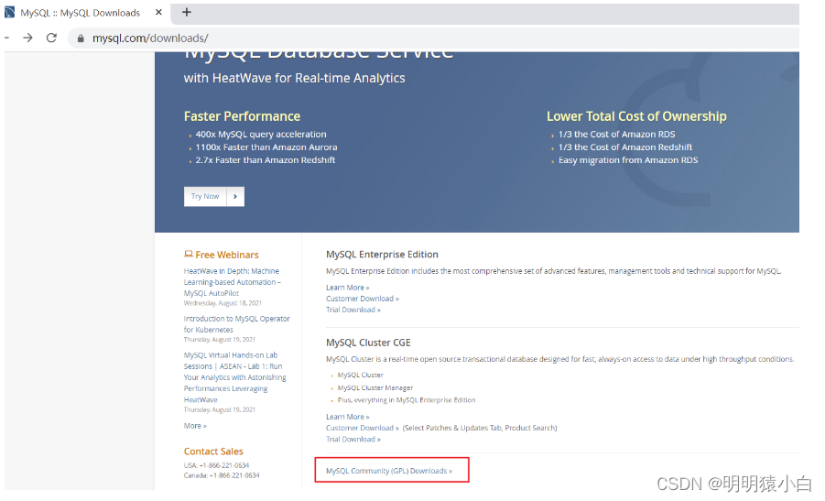
Task: Reload the page with refresh icon
Action: click(51, 38)
